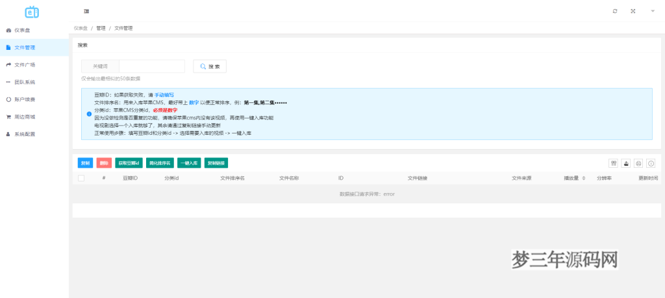This screenshot has height=298, width=665.
Task: Open 账户续费 in the sidebar
Action: [34, 100]
